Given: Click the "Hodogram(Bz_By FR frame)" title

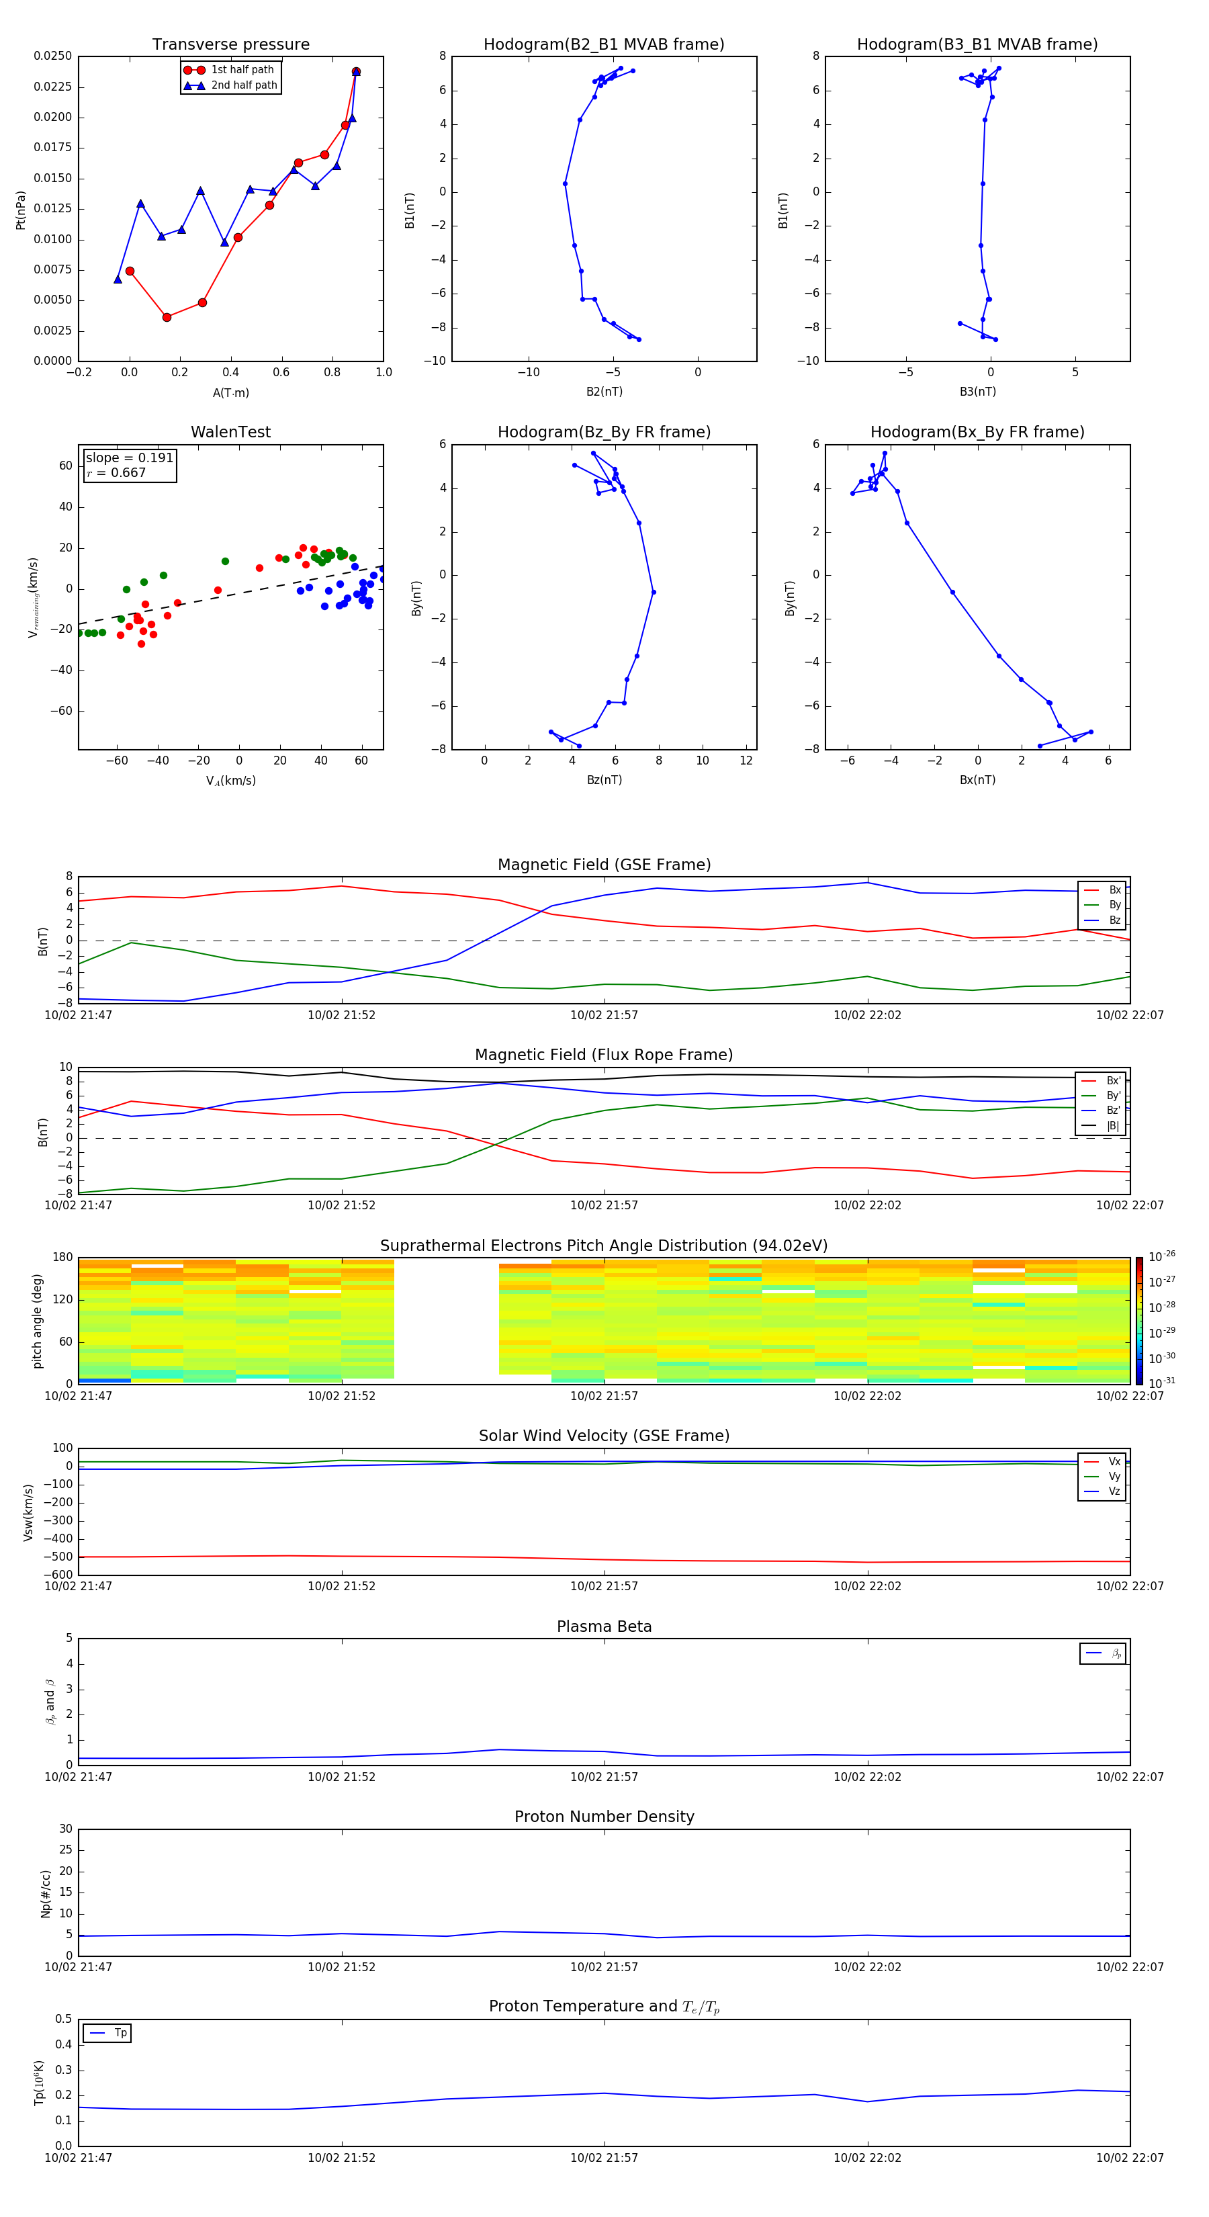Looking at the screenshot, I should (604, 432).
